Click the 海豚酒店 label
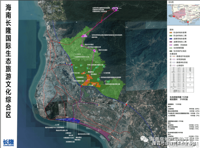 (x=78, y=140)
